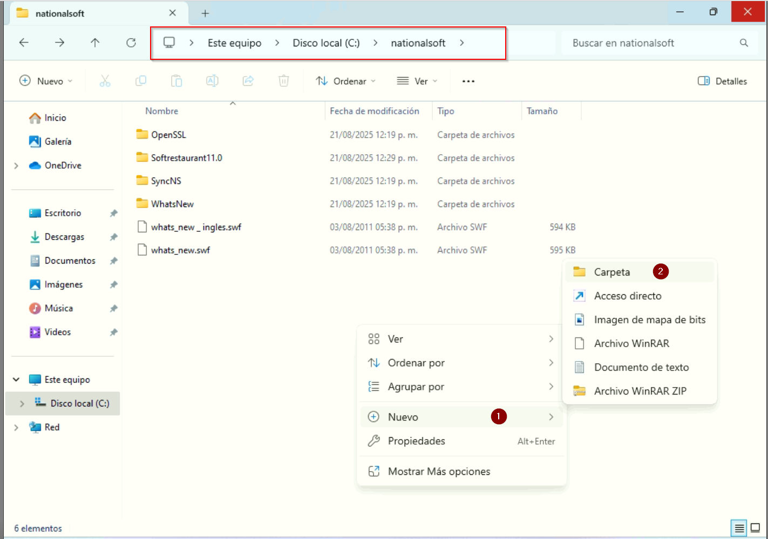Open the Ordenar dropdown in toolbar

tap(346, 81)
